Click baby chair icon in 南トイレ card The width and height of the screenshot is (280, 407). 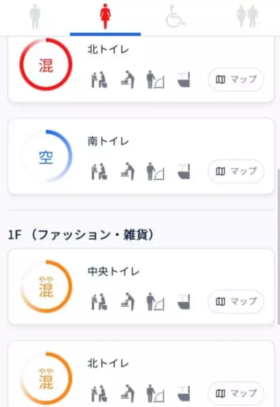pyautogui.click(x=99, y=171)
